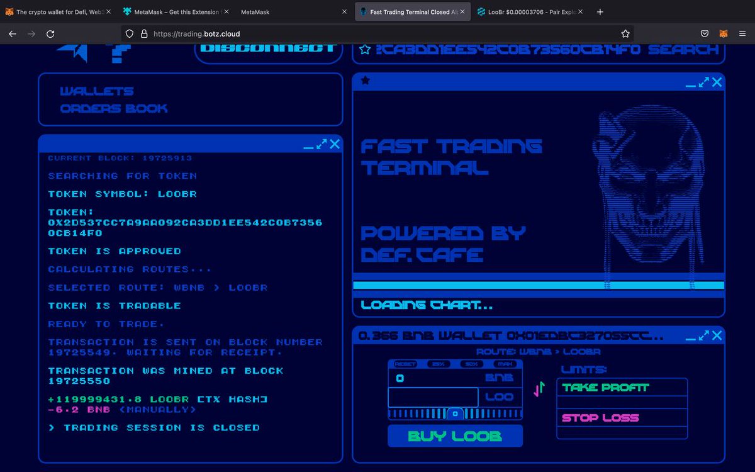
Task: Open a new browser tab with plus
Action: pyautogui.click(x=600, y=12)
